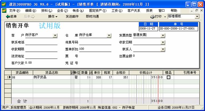Image resolution: width=205 pixels, height=111 pixels.
Task: Open the 标准模板 template dropdown
Action: (197, 17)
